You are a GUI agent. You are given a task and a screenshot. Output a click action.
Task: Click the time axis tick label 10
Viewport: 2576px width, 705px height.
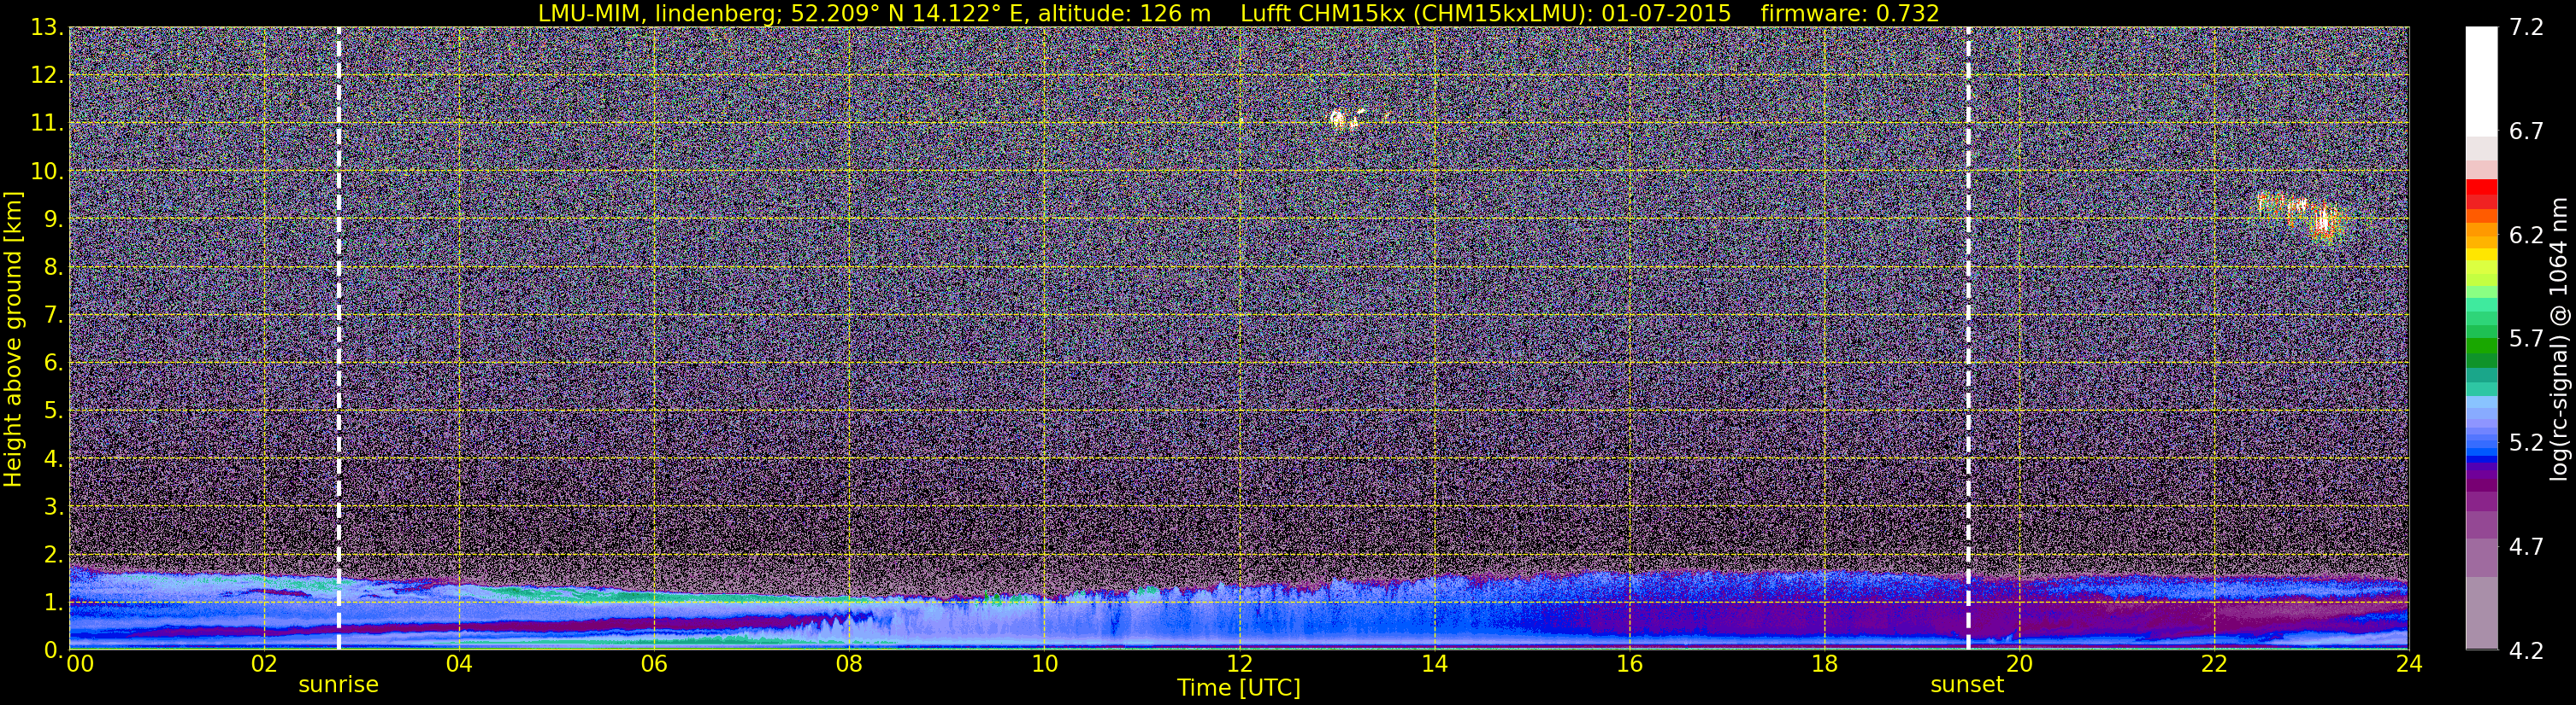coord(1044,664)
